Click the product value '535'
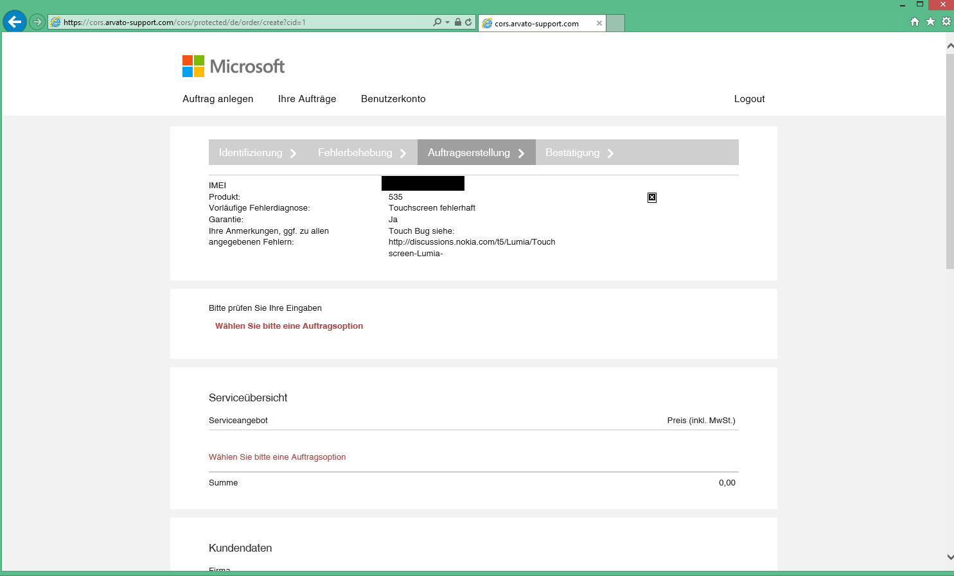The width and height of the screenshot is (954, 576). click(x=396, y=197)
